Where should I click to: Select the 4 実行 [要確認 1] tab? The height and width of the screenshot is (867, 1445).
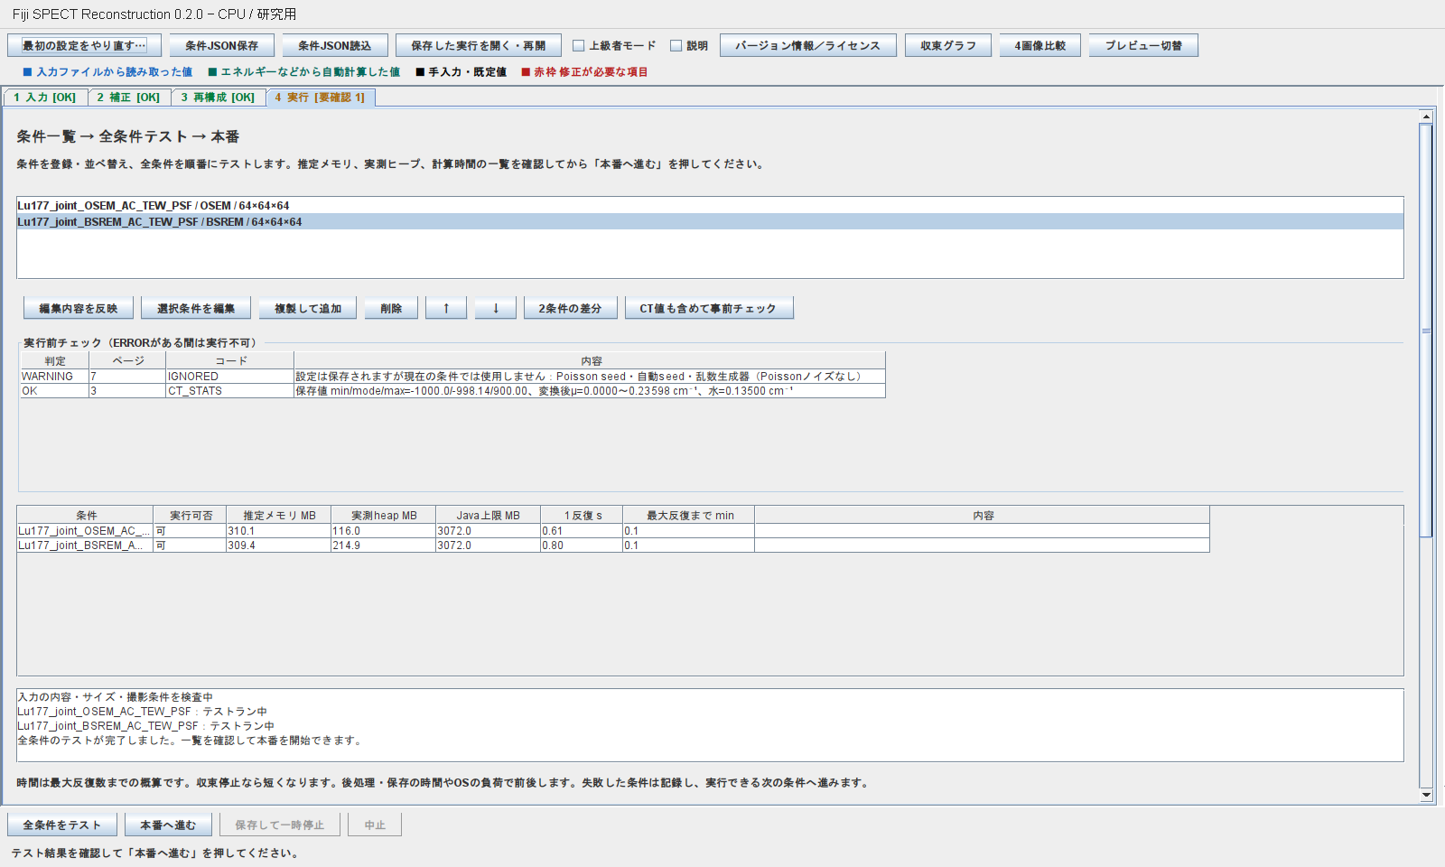point(321,98)
